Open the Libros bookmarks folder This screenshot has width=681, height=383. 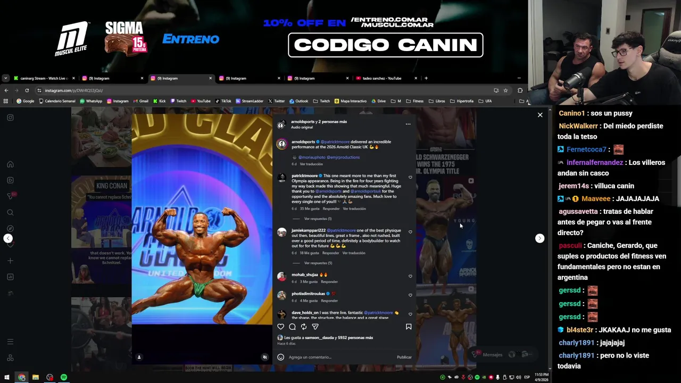tap(437, 101)
